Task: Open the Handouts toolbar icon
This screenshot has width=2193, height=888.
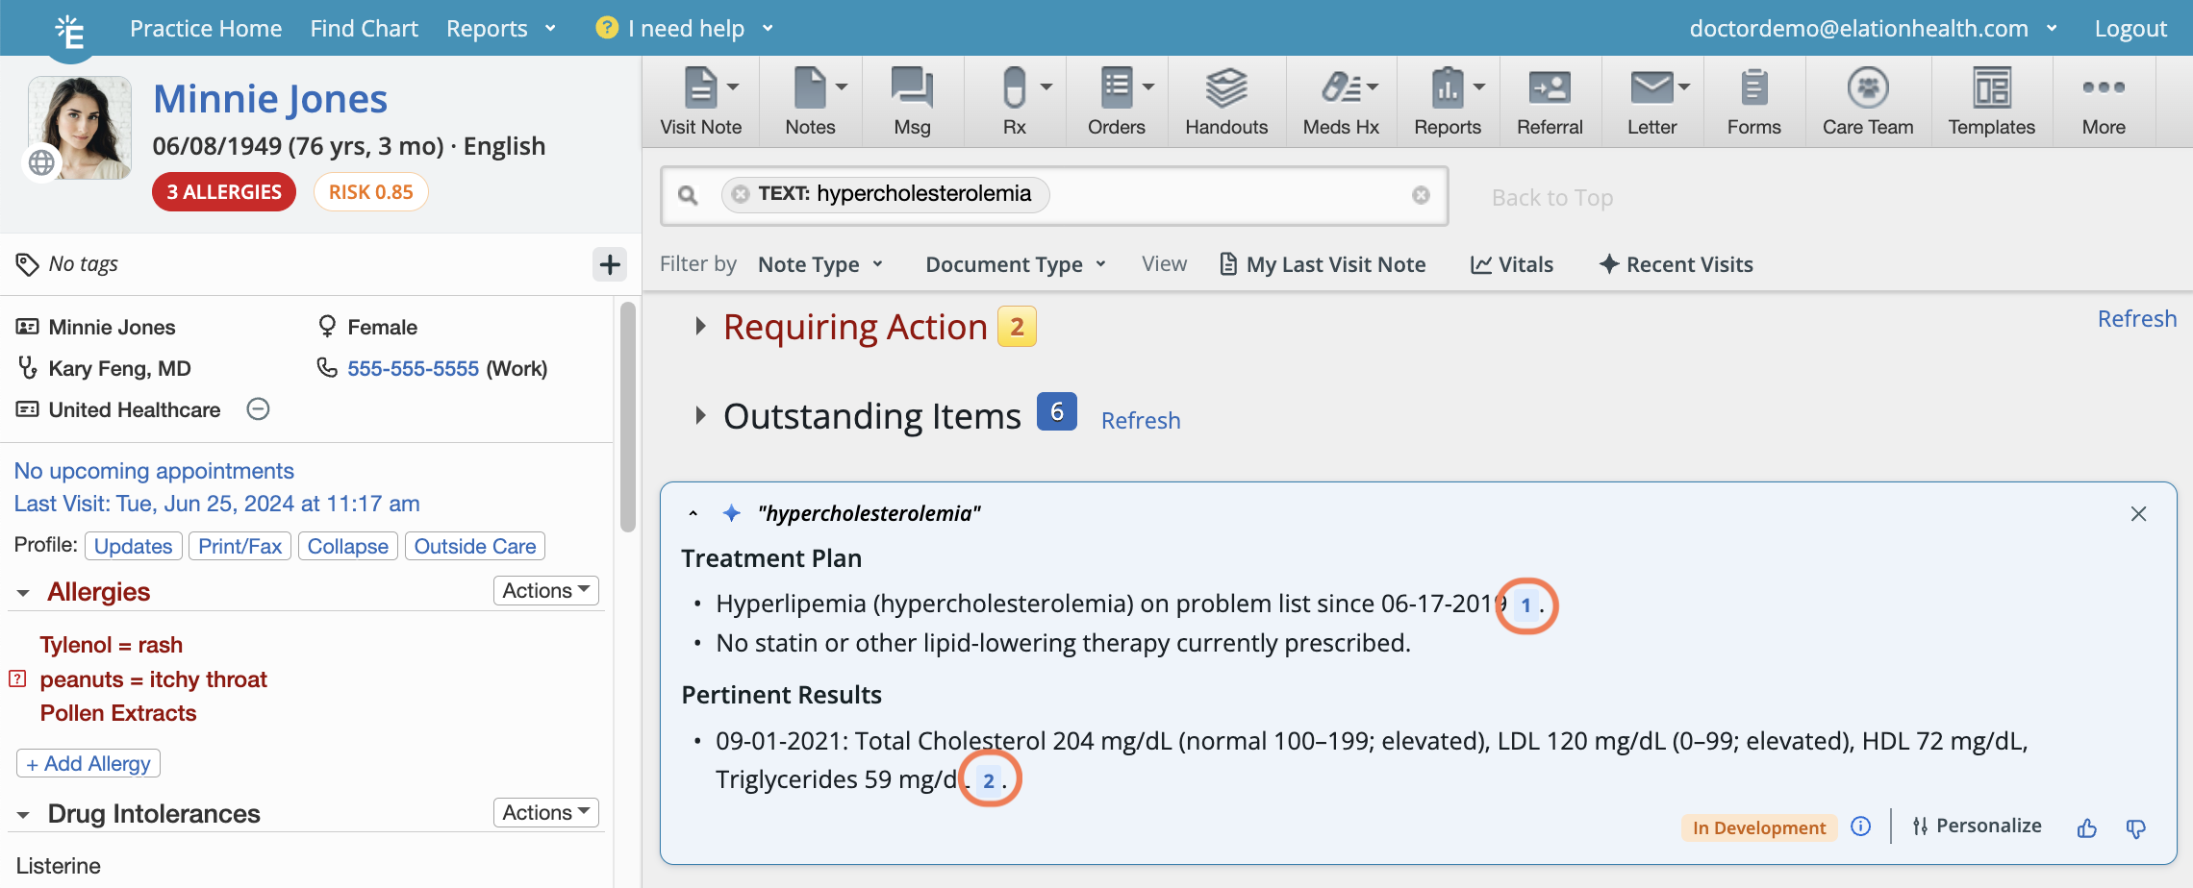Action: point(1225,102)
